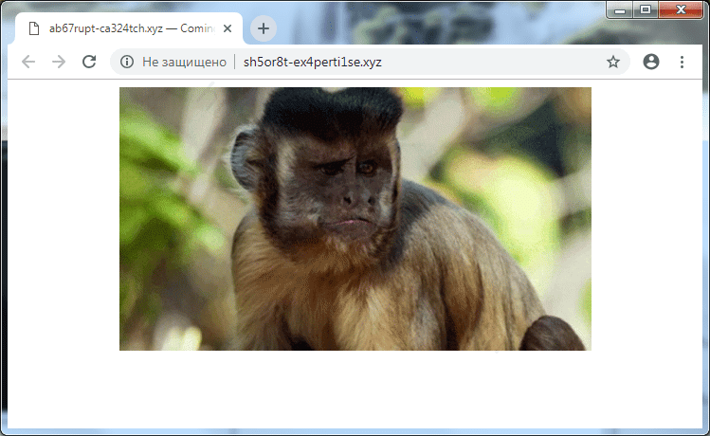
Task: Reload the current page
Action: click(x=89, y=62)
